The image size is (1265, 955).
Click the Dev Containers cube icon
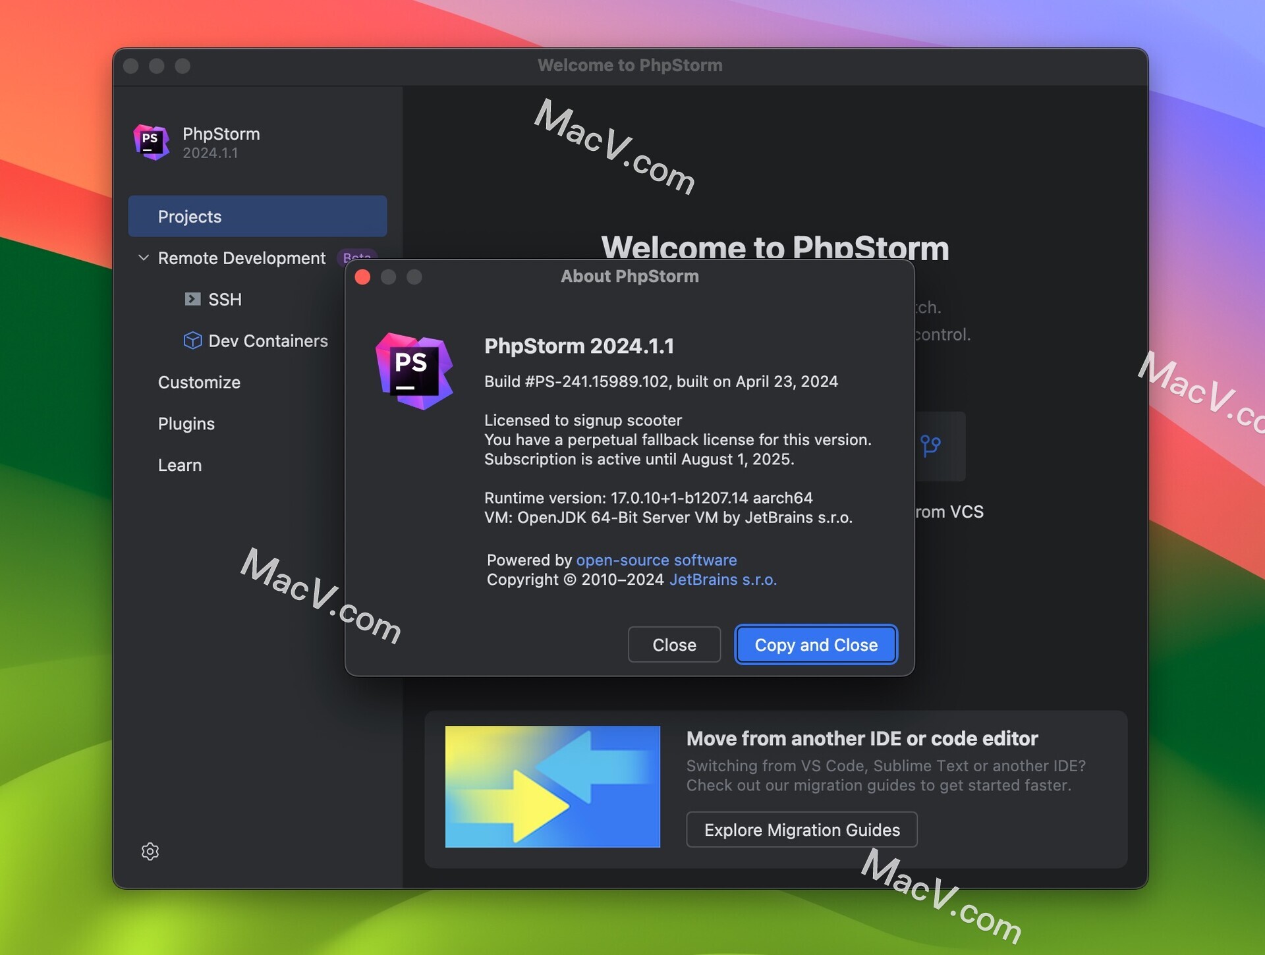point(192,341)
